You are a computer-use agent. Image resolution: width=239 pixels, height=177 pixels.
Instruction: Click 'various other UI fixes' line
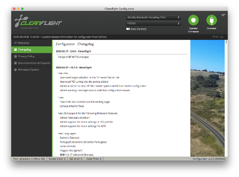point(72,106)
